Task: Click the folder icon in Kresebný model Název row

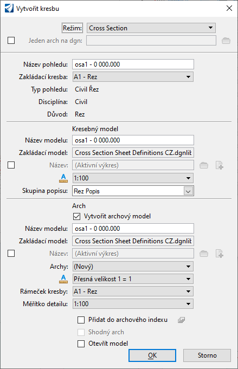Action: coord(204,165)
